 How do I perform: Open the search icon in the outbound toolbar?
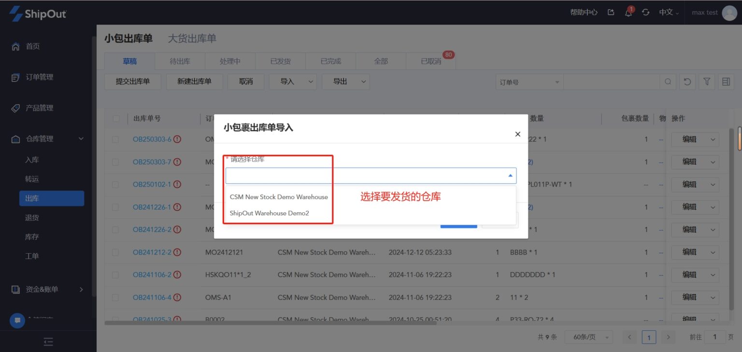[x=668, y=81]
